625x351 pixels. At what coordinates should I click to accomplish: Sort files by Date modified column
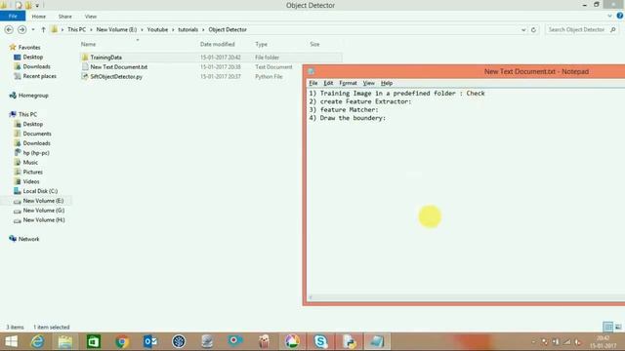coord(217,44)
